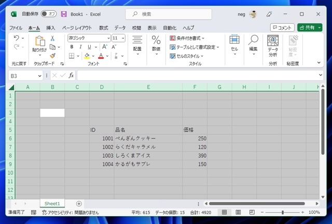Switch to Page Layout view
The height and width of the screenshot is (224, 332).
pos(238,212)
